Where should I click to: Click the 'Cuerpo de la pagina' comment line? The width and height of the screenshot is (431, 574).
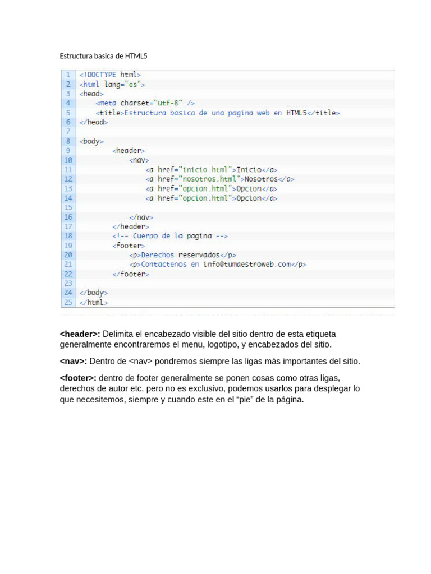click(170, 236)
